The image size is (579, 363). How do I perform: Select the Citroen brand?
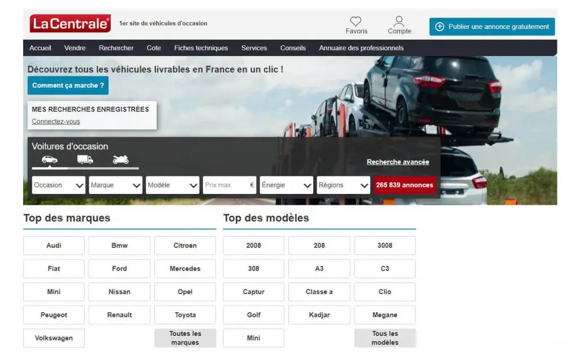point(185,245)
